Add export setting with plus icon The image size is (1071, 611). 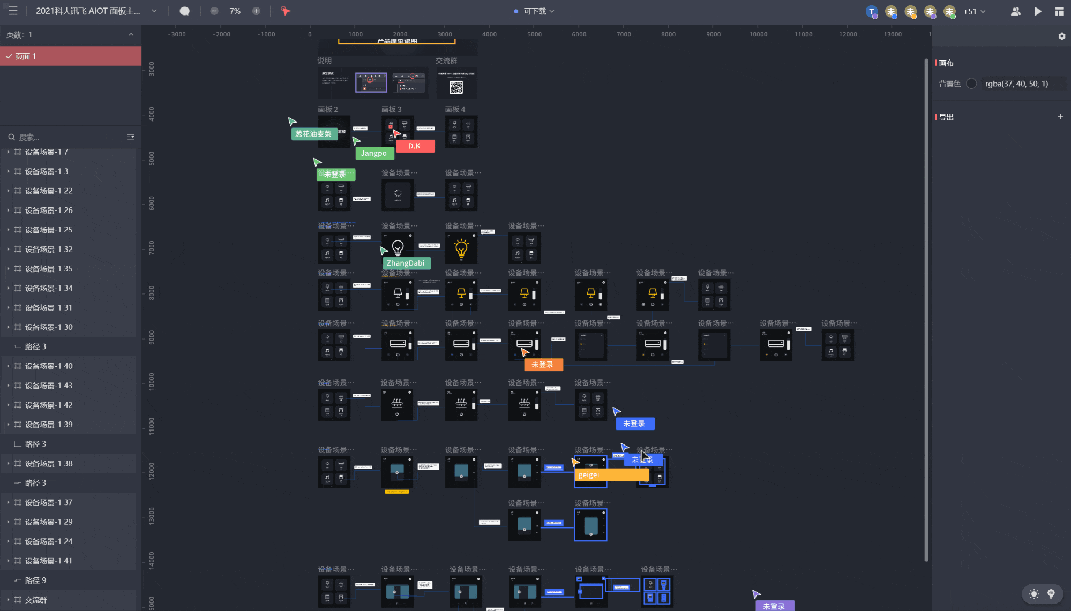(1060, 117)
